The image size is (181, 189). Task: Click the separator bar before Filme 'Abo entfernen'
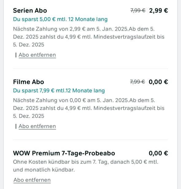[x=16, y=127]
